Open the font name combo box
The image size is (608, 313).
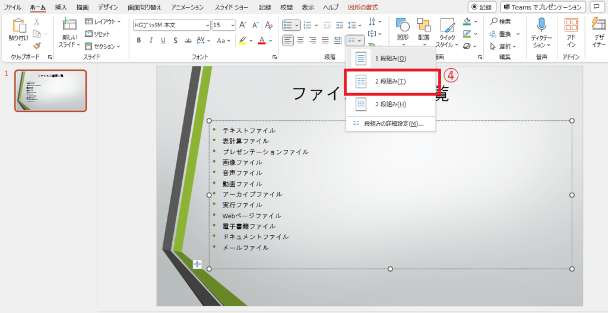click(x=172, y=25)
